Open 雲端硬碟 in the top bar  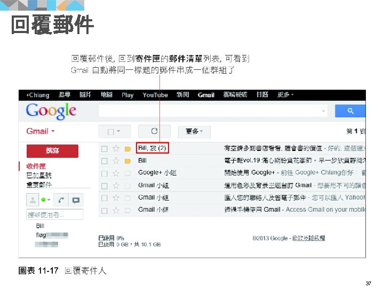235,94
